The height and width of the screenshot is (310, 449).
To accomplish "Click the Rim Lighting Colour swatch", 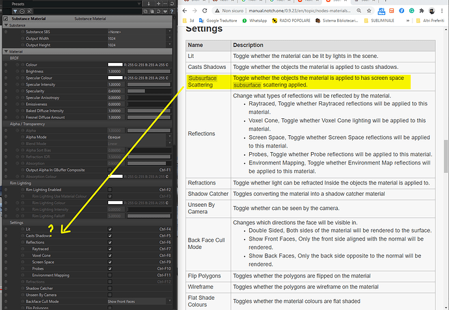I will coord(115,203).
